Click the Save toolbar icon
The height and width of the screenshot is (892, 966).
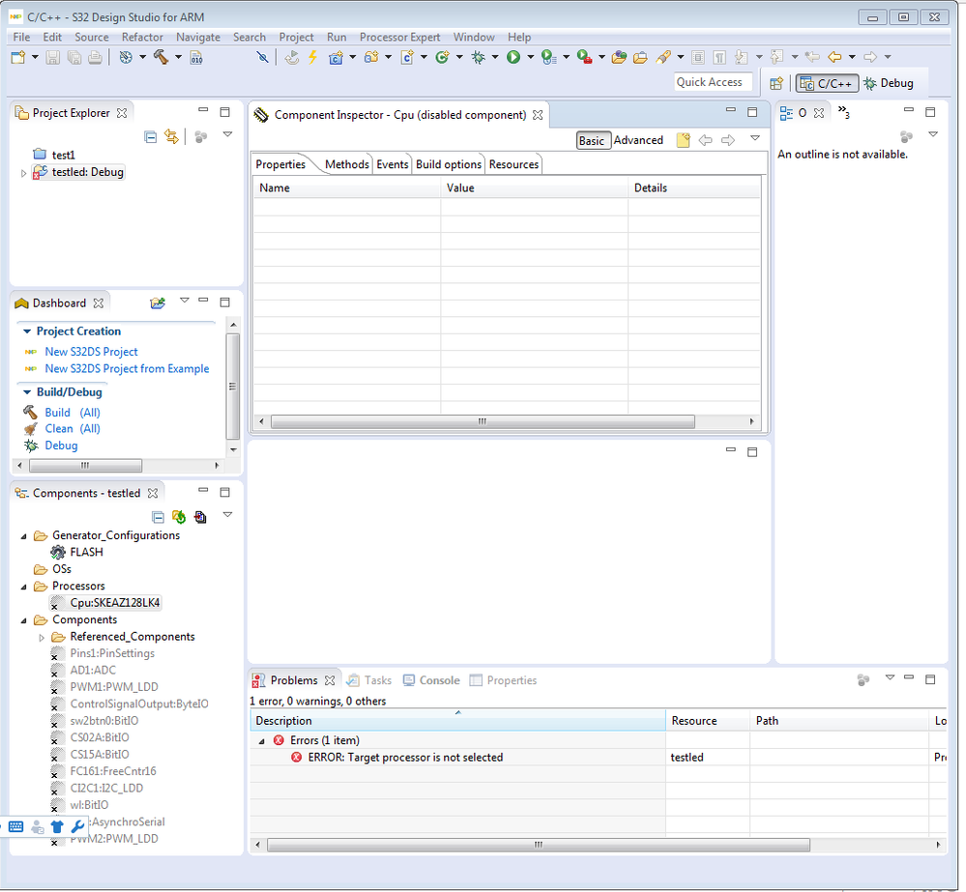[x=53, y=57]
